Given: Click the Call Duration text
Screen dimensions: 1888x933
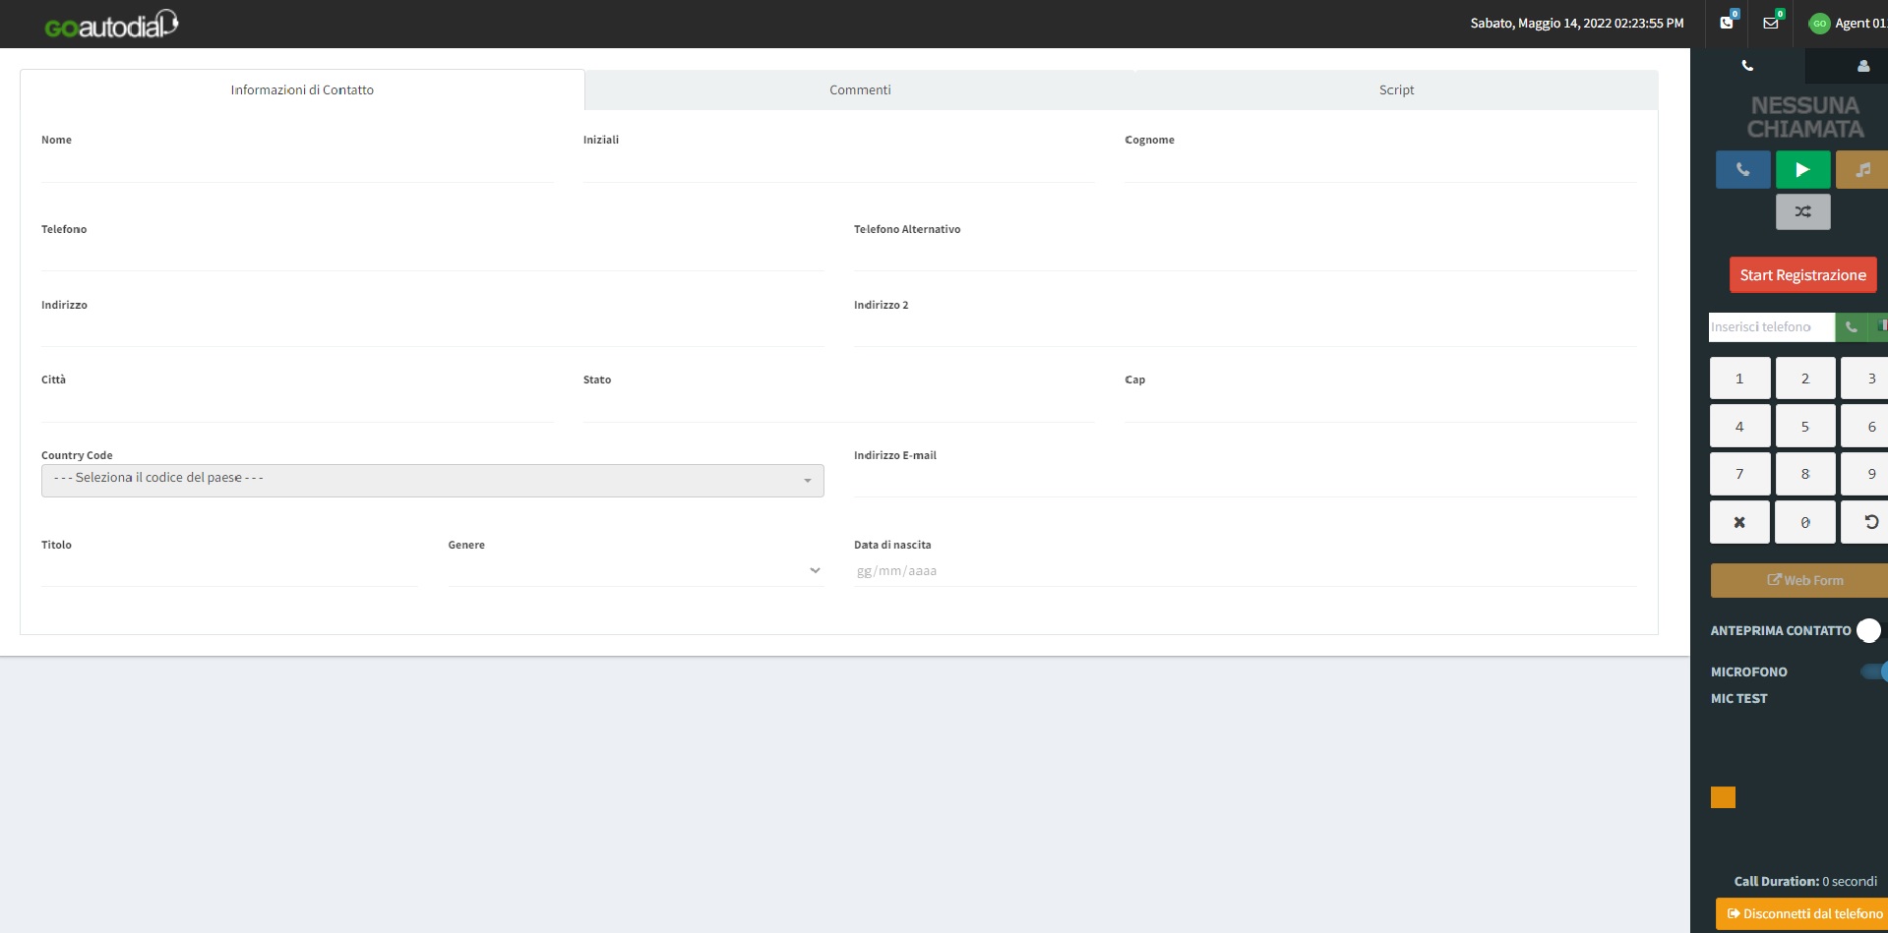Looking at the screenshot, I should tap(1805, 881).
